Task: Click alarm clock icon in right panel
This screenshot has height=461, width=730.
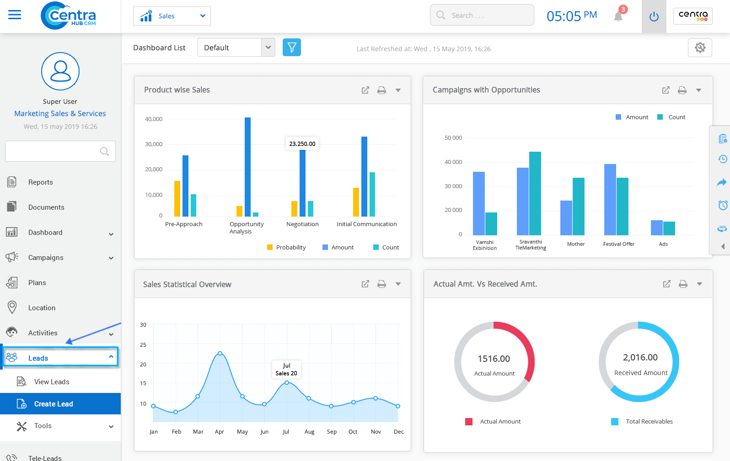Action: pos(722,205)
